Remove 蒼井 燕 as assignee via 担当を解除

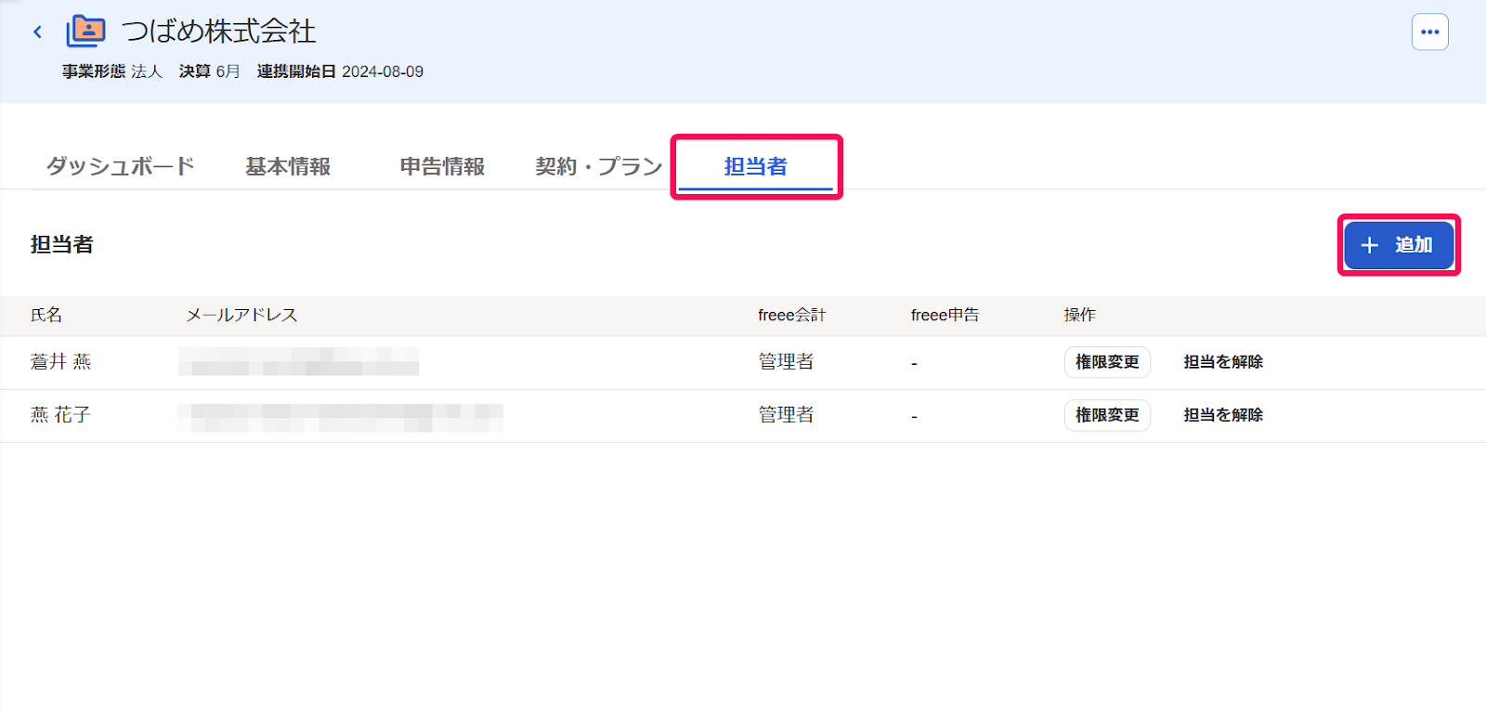point(1223,362)
